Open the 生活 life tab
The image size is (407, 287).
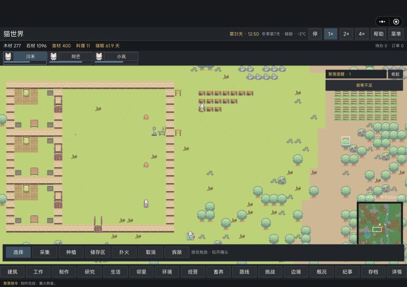point(115,272)
